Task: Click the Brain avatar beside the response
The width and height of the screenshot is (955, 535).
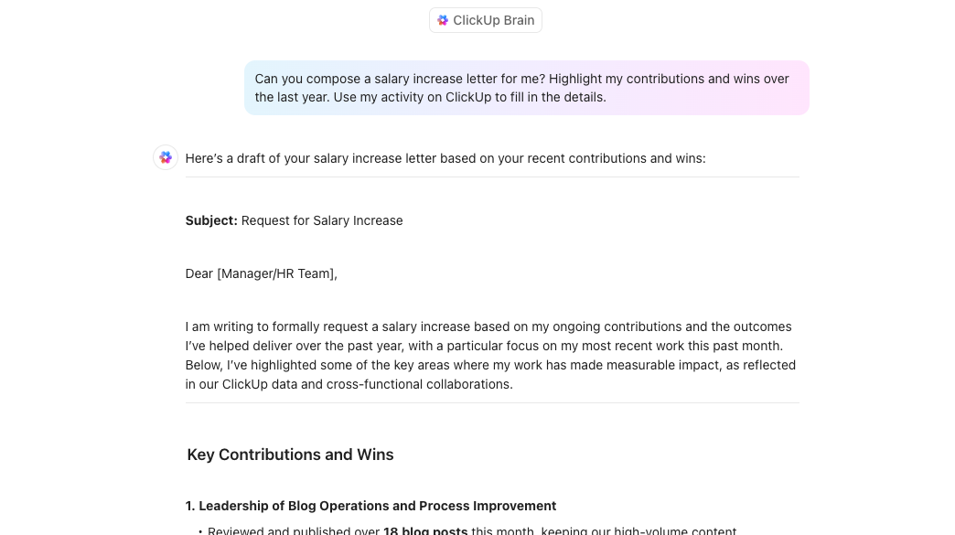Action: (x=166, y=157)
